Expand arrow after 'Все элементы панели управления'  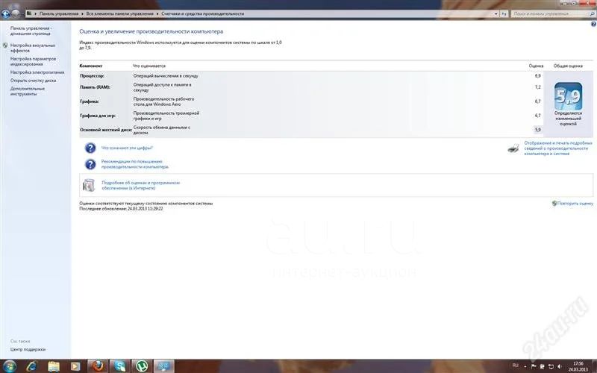pyautogui.click(x=157, y=13)
